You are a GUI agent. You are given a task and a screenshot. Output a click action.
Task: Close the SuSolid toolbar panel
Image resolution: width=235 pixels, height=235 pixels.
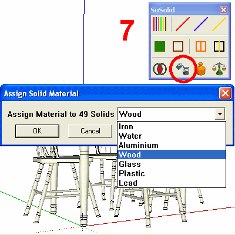pyautogui.click(x=223, y=9)
